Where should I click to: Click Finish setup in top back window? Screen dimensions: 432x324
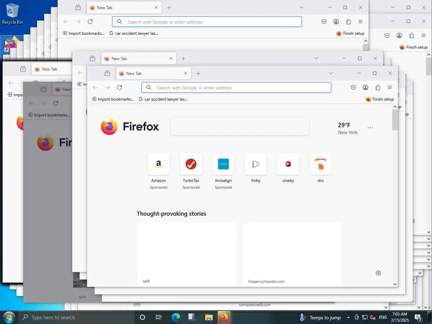coord(350,33)
